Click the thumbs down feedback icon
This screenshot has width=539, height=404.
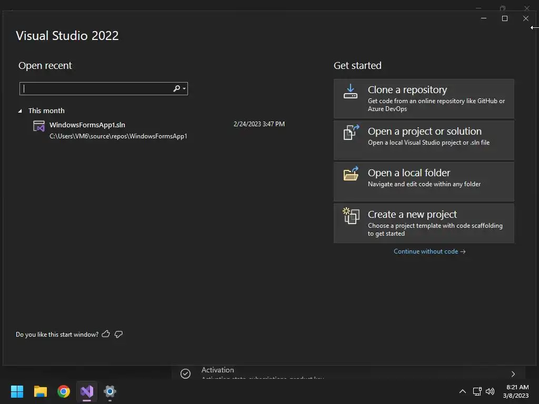tap(118, 334)
